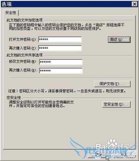This screenshot has height=161, width=139.
Task: Focus the 打开文件密码 password field
Action: tap(60, 40)
